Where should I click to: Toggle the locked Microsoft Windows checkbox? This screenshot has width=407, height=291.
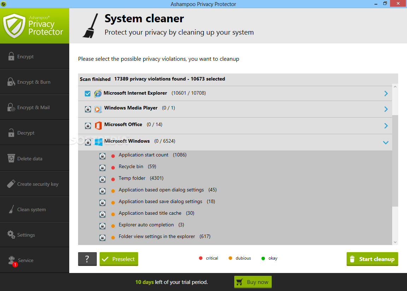click(x=88, y=142)
